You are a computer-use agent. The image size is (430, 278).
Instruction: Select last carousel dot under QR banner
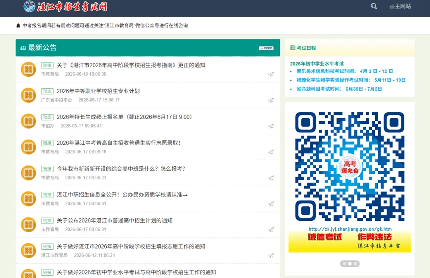[x=356, y=264]
